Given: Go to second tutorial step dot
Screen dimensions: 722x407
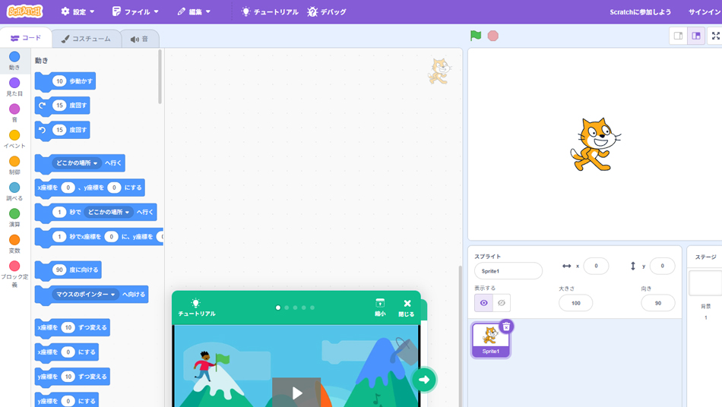Looking at the screenshot, I should click(287, 308).
